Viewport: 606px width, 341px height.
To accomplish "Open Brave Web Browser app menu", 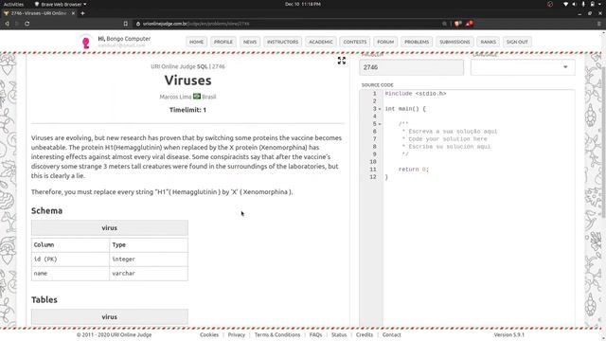I will click(61, 4).
